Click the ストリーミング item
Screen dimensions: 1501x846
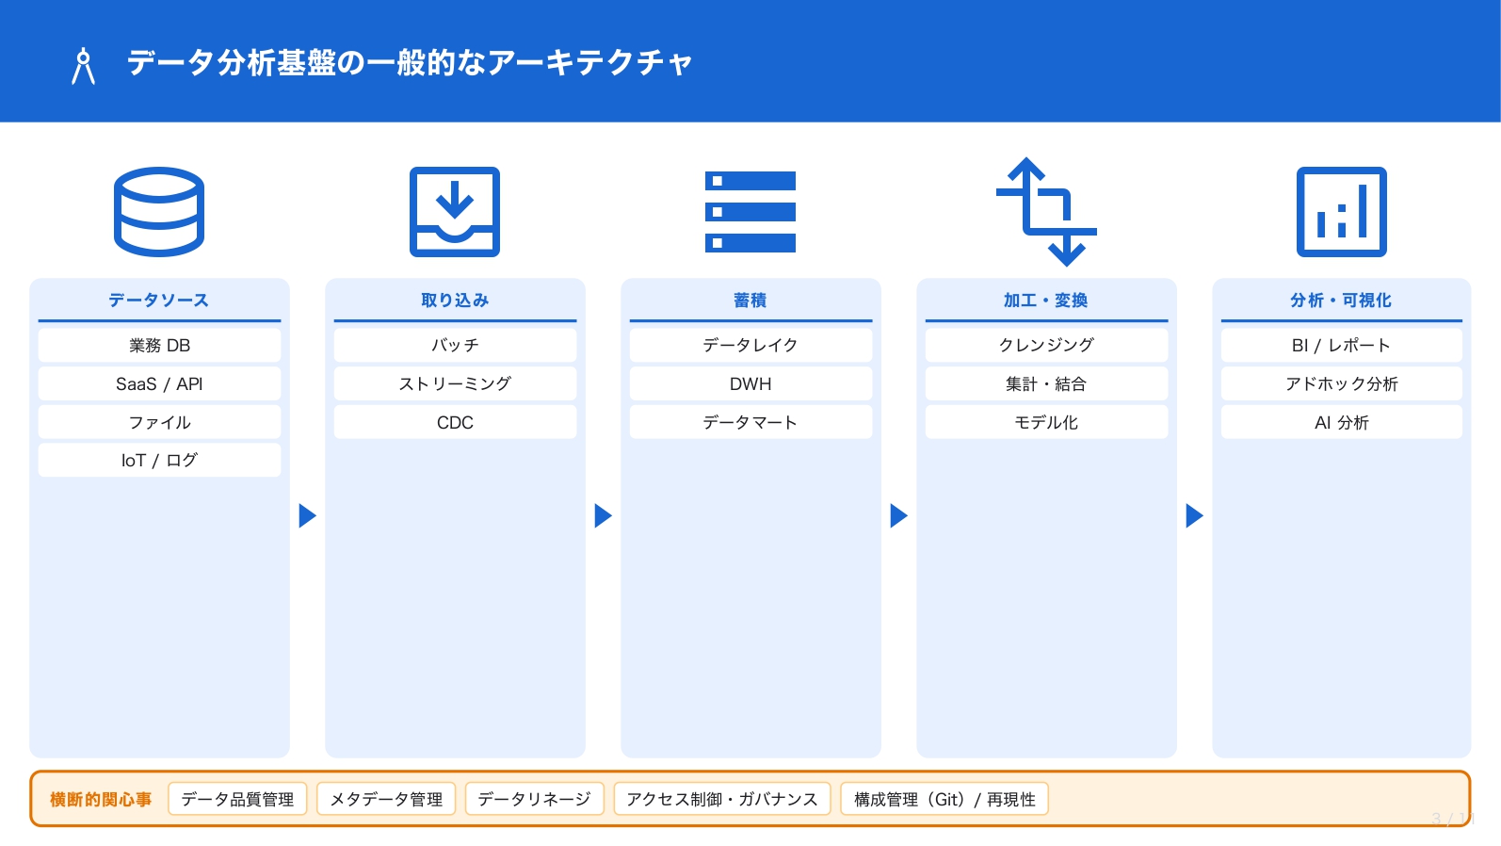[x=455, y=384]
